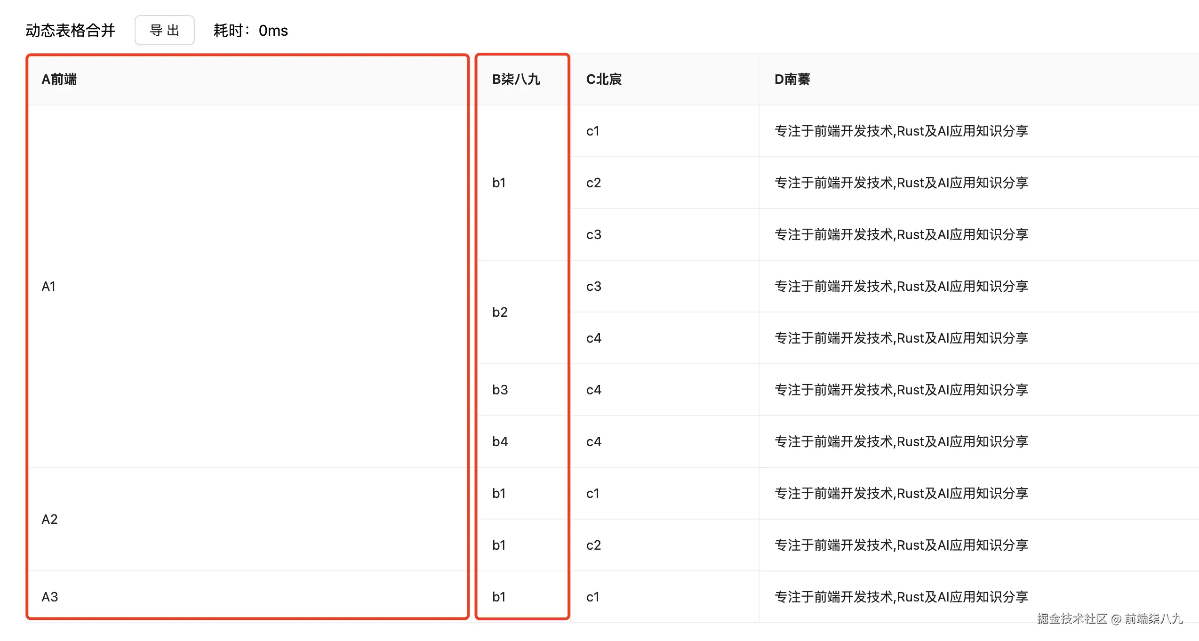Viewport: 1199px width, 641px height.
Task: Click the B柒八九 column header
Action: 516,79
